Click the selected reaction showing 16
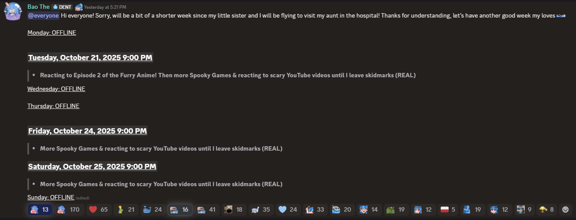This screenshot has width=576, height=220. pyautogui.click(x=180, y=209)
